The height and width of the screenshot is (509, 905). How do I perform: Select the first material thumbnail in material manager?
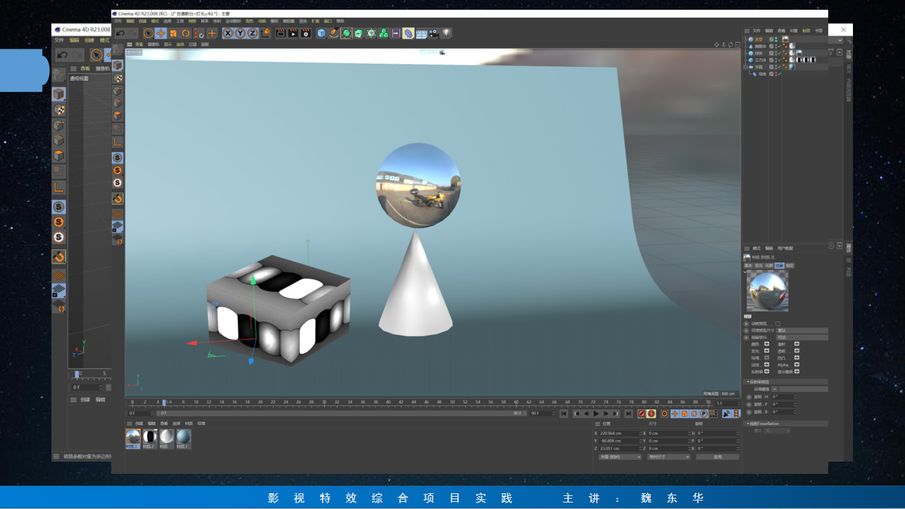pyautogui.click(x=133, y=437)
